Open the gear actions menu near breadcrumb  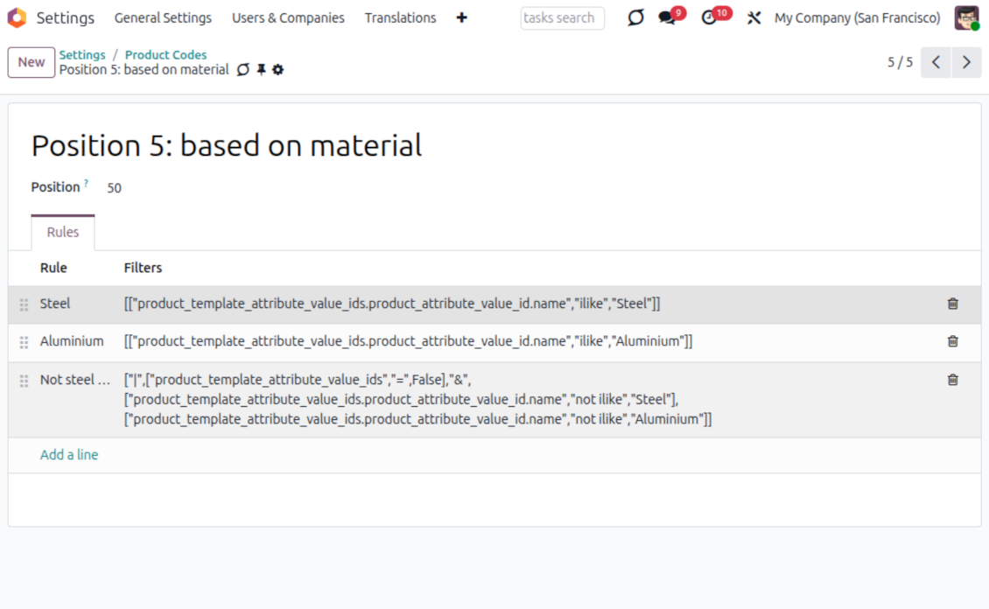[x=278, y=70]
